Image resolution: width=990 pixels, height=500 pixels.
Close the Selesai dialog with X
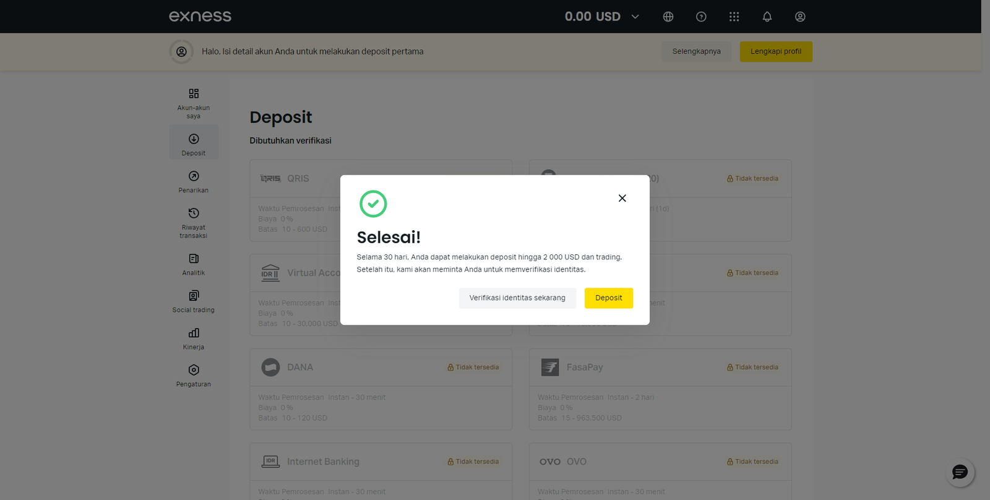[622, 198]
